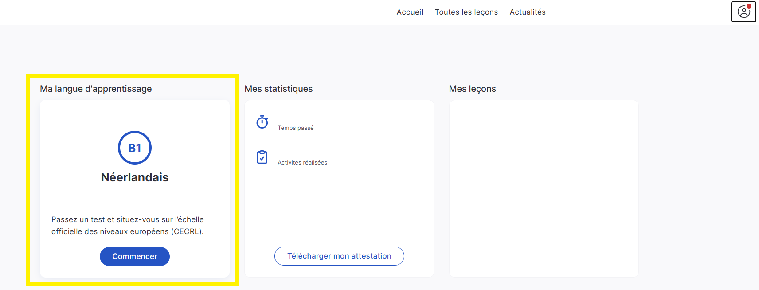
Task: Click the Mes statistiques heading
Action: click(278, 89)
